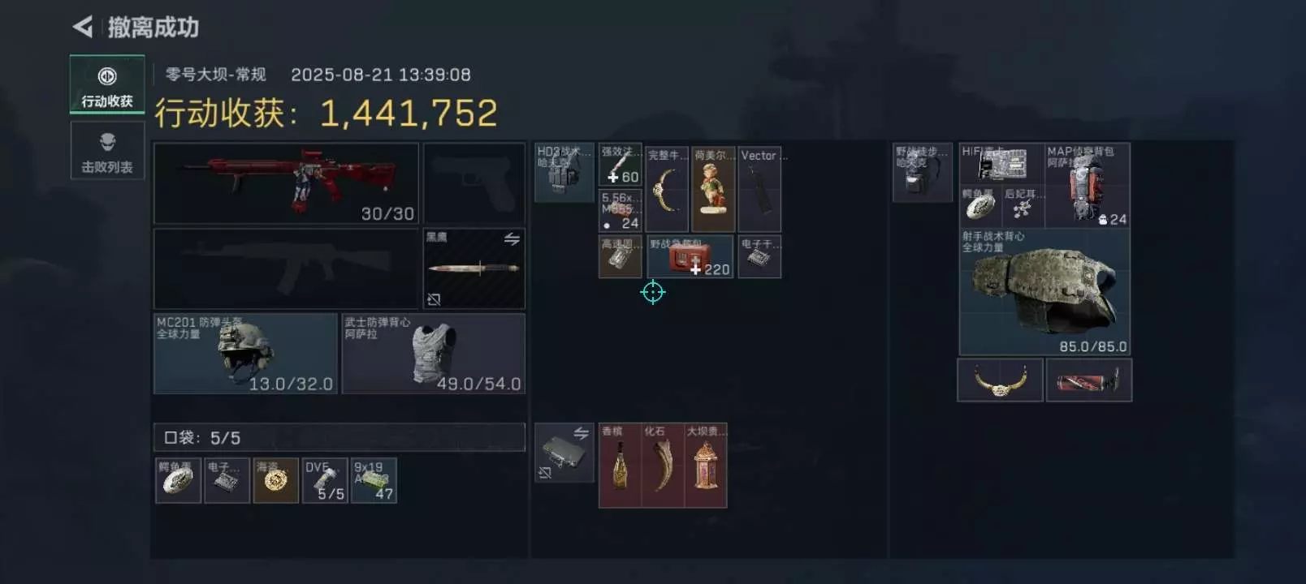Select the 行动收获 tab
Image resolution: width=1306 pixels, height=584 pixels.
tap(107, 84)
